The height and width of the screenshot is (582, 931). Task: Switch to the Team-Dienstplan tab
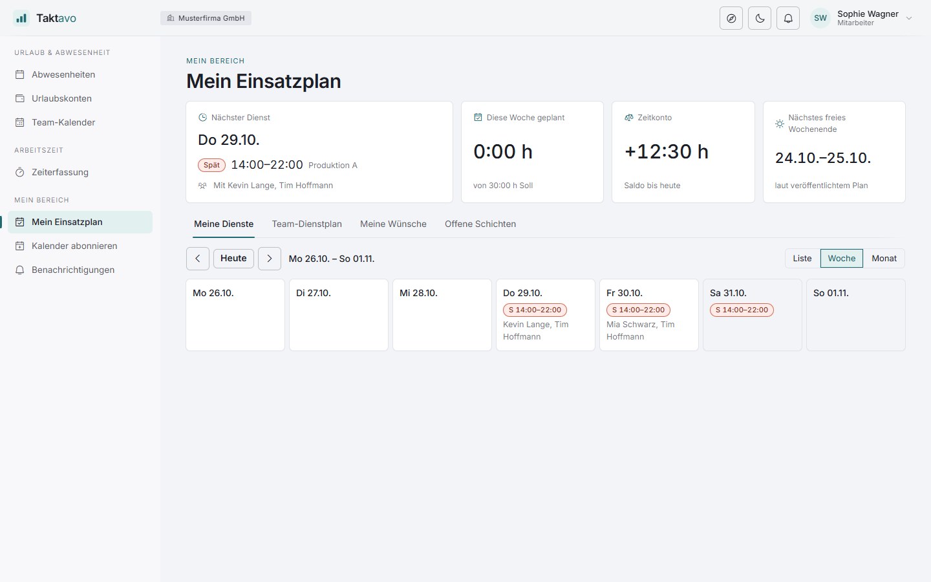click(x=307, y=224)
